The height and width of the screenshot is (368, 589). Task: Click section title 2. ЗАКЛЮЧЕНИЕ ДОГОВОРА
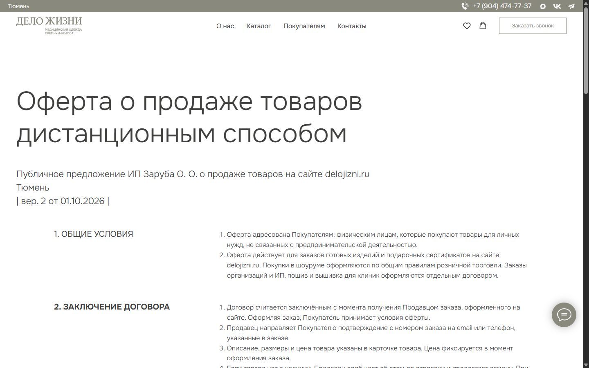pyautogui.click(x=112, y=307)
